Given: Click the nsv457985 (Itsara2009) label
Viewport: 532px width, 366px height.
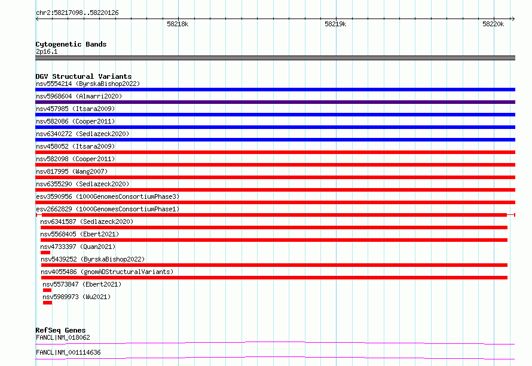Looking at the screenshot, I should point(75,109).
